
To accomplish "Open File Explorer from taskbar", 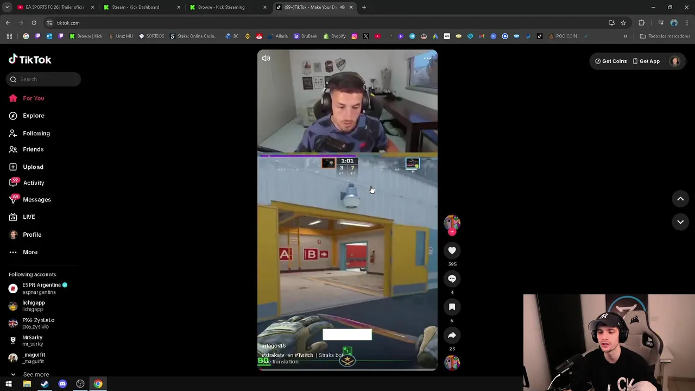I will tap(27, 384).
